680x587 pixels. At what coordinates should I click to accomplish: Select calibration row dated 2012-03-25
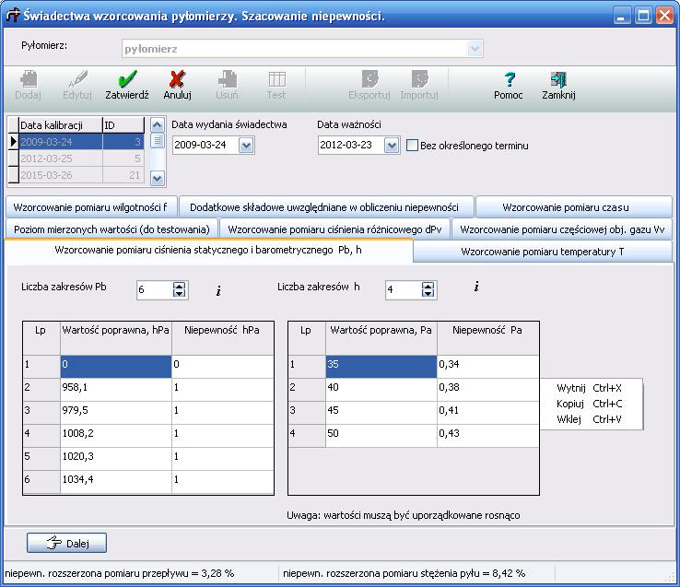click(x=81, y=158)
